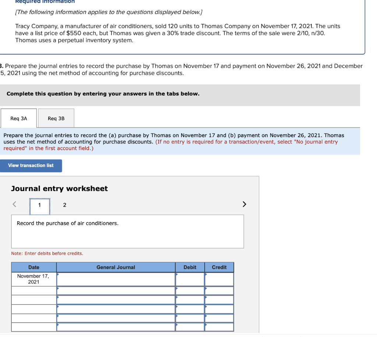The image size is (377, 337).
Task: Click Debit field in third row
Action: (x=190, y=300)
